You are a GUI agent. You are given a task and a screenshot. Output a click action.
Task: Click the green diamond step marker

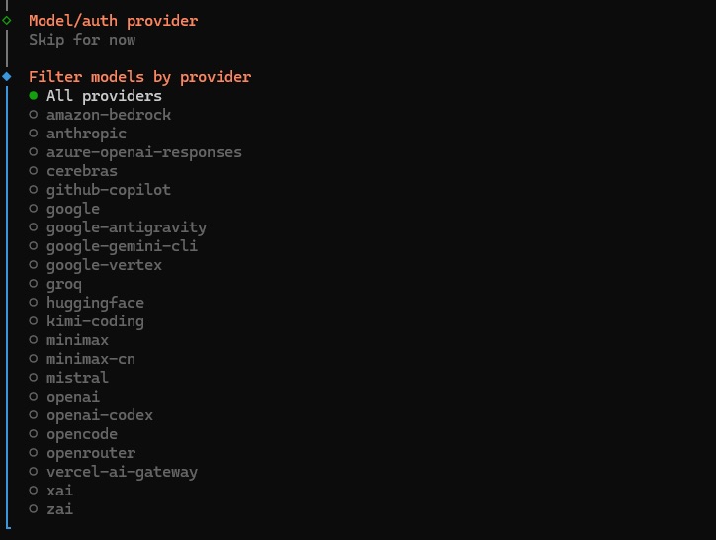click(x=7, y=20)
